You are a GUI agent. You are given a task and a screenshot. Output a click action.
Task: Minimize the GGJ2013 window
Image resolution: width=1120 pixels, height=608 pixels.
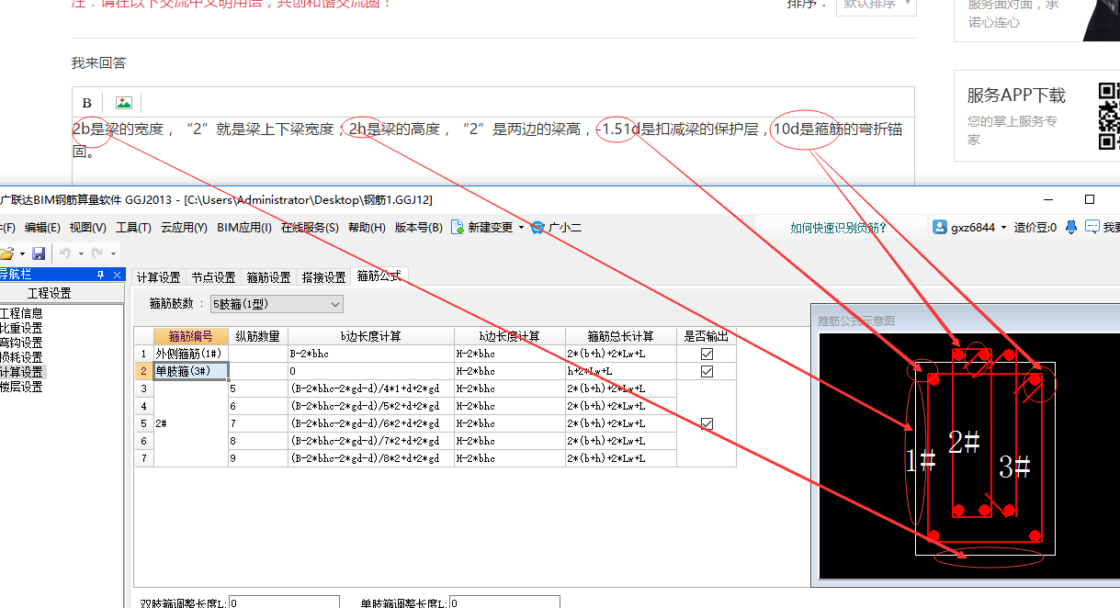point(1047,199)
